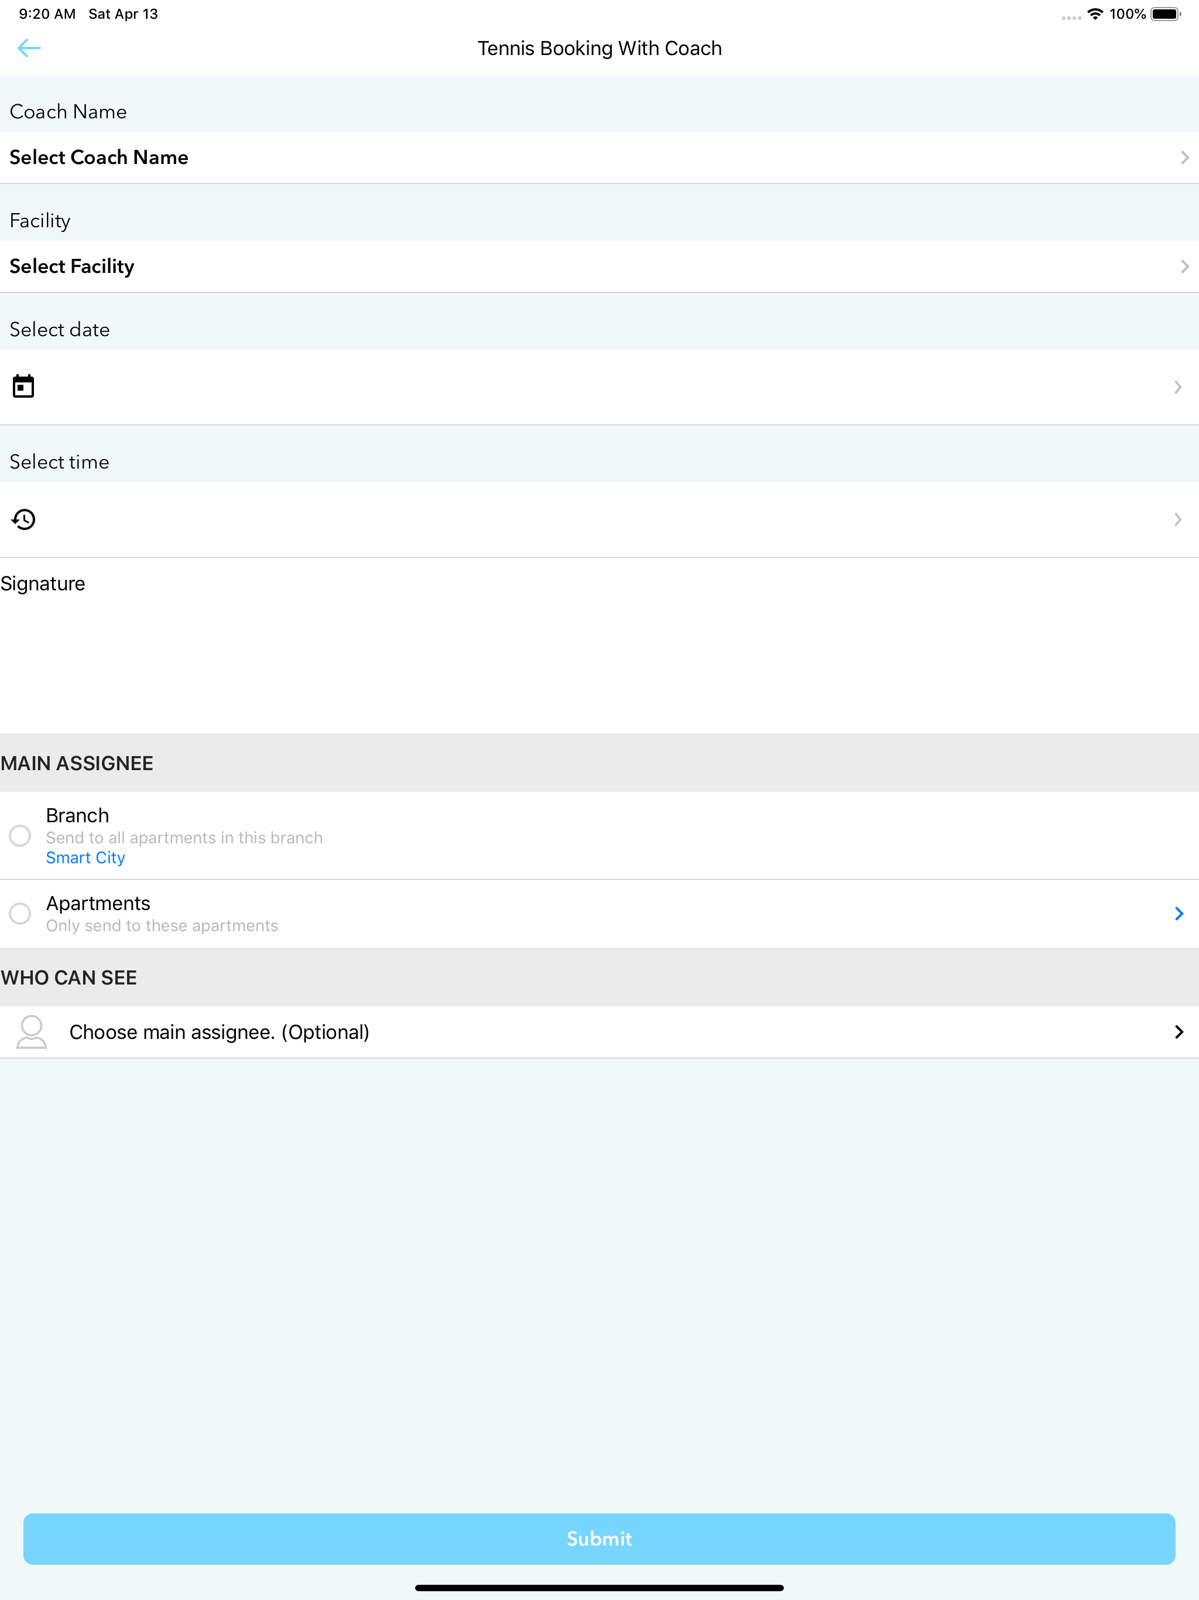Tap the person avatar icon under Who Can See

32,1031
